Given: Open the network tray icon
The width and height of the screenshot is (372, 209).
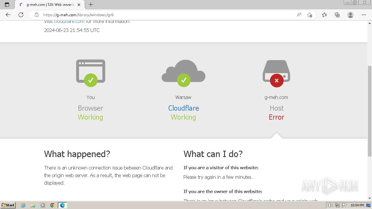Looking at the screenshot, I should click(x=337, y=205).
